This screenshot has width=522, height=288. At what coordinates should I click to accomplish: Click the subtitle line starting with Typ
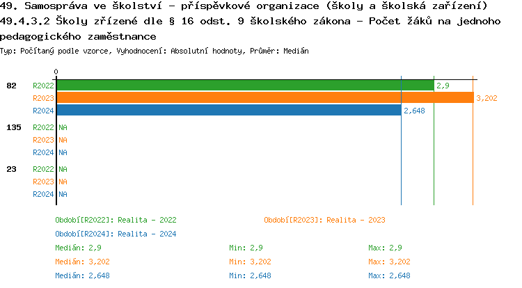point(155,51)
